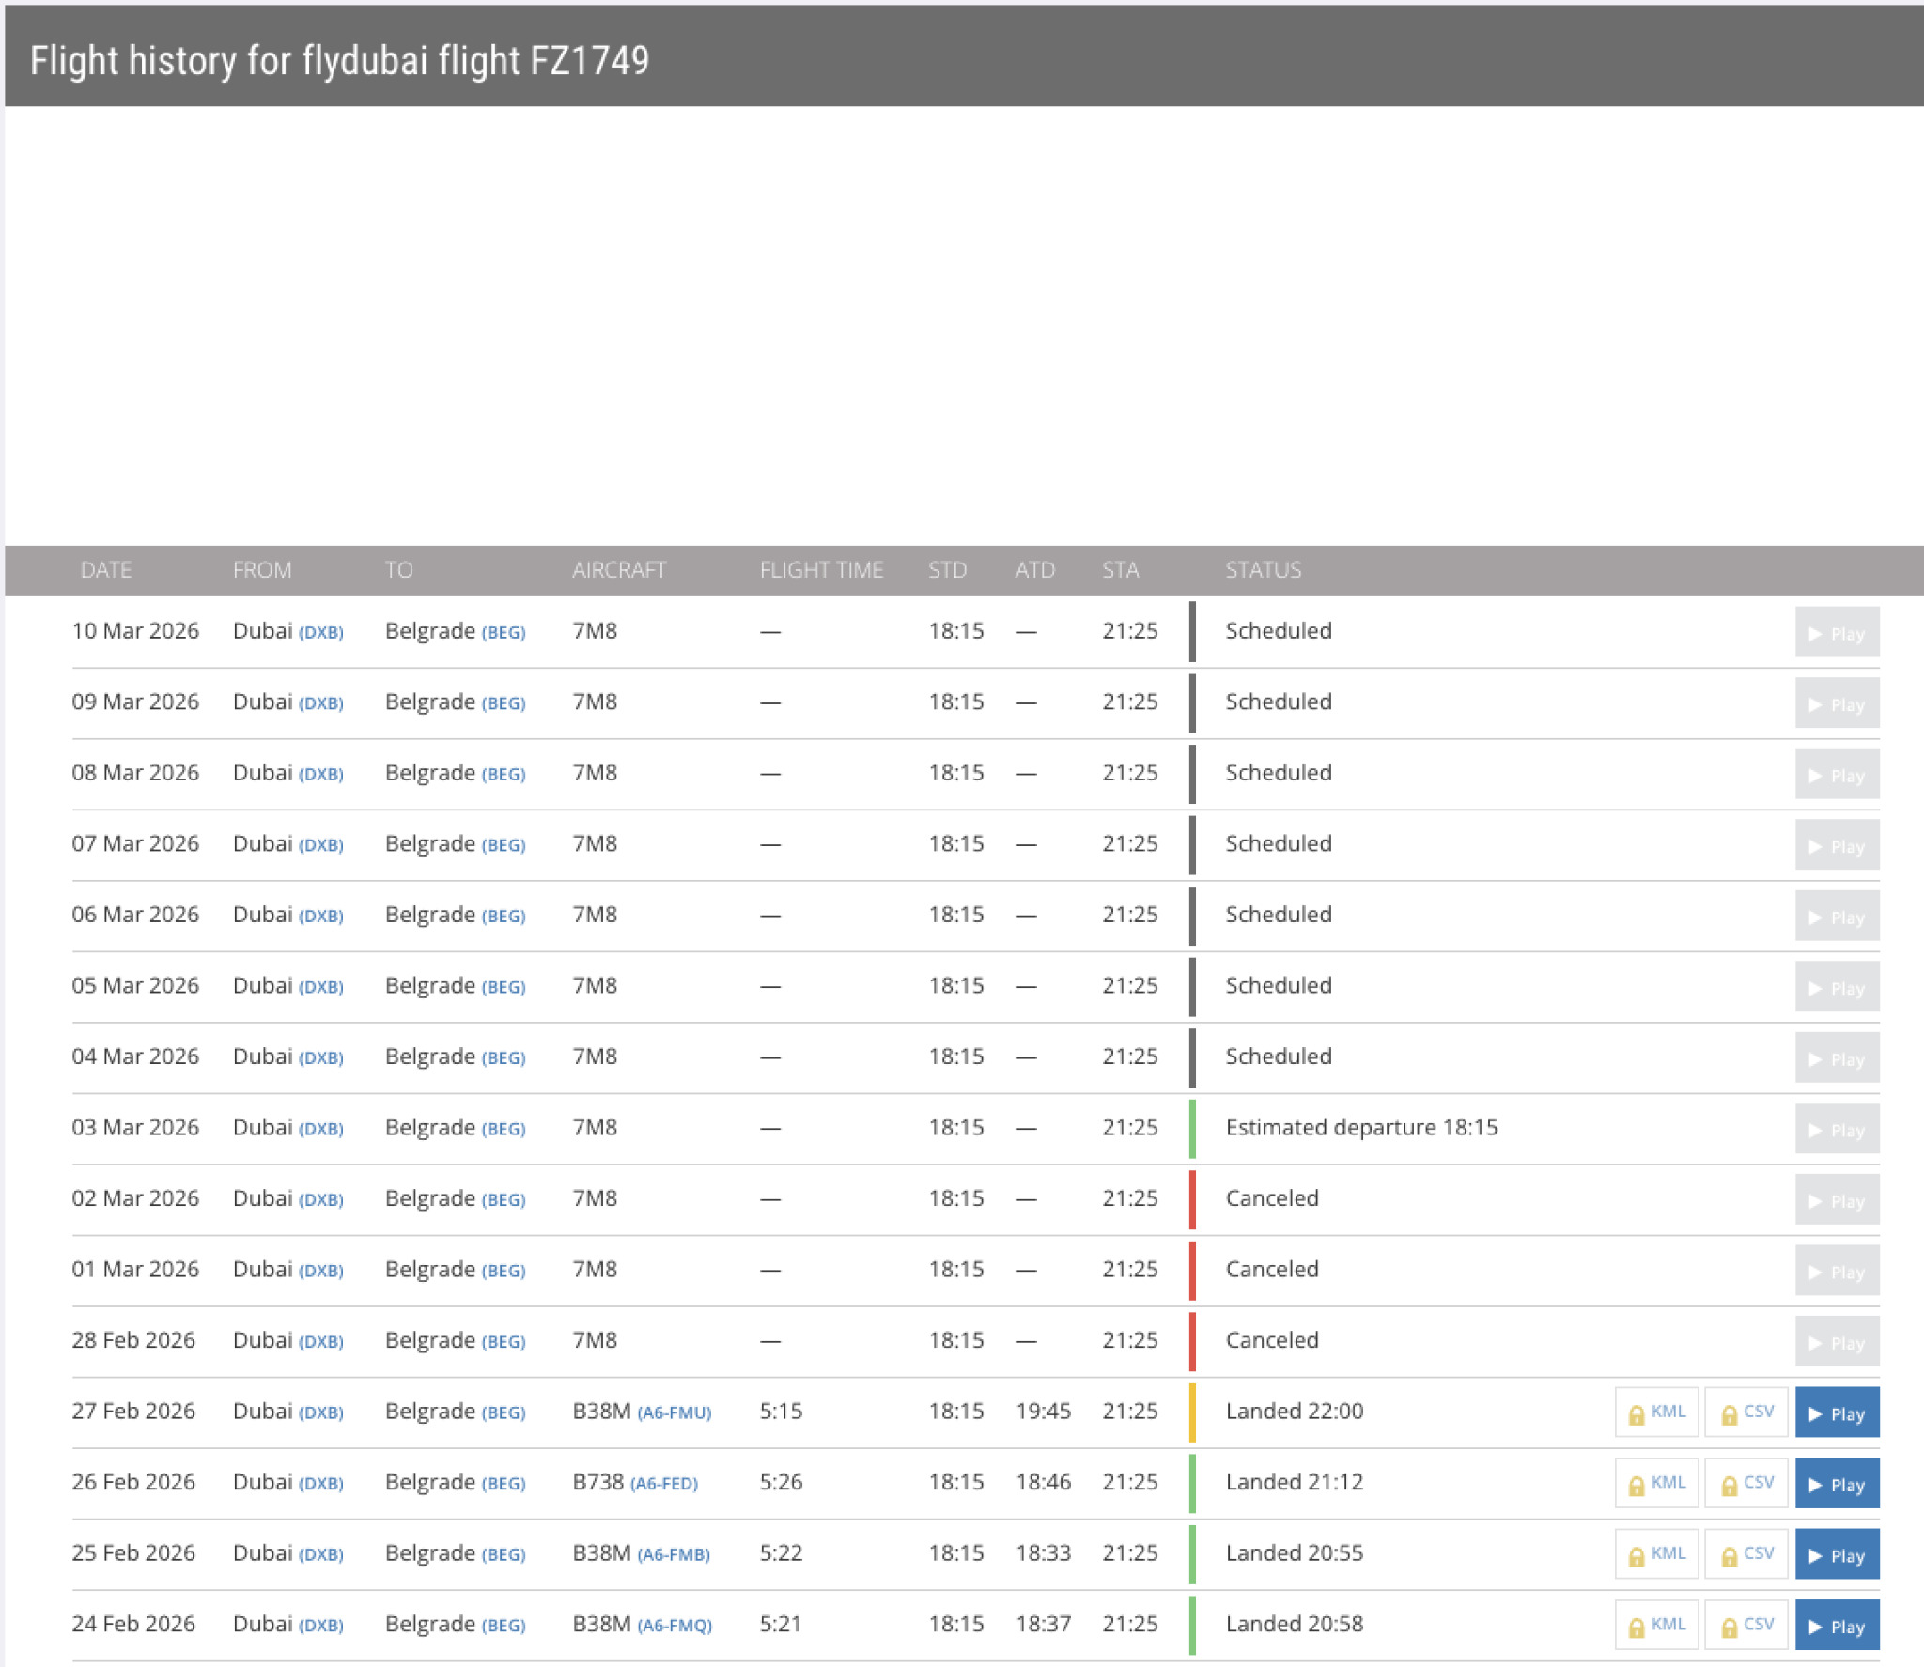This screenshot has width=1924, height=1667.
Task: Download KML for 26 Feb flight
Action: coord(1656,1484)
